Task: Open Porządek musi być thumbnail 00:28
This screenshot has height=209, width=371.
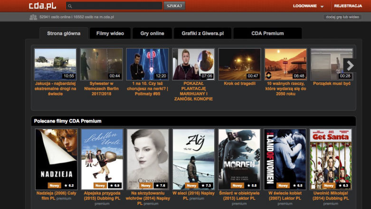Action: tap(332, 64)
